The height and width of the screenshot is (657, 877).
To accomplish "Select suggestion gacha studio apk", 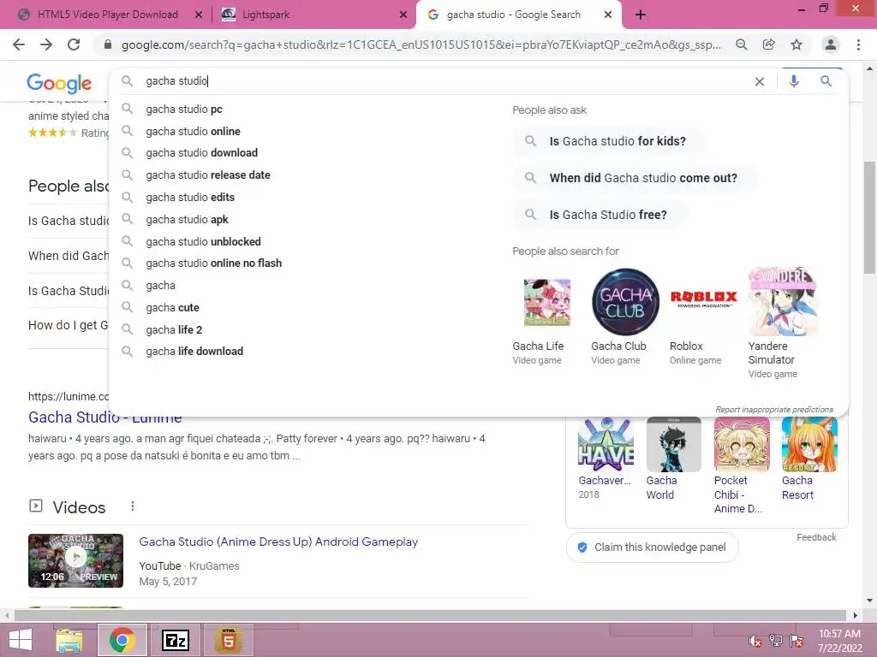I will pyautogui.click(x=187, y=220).
